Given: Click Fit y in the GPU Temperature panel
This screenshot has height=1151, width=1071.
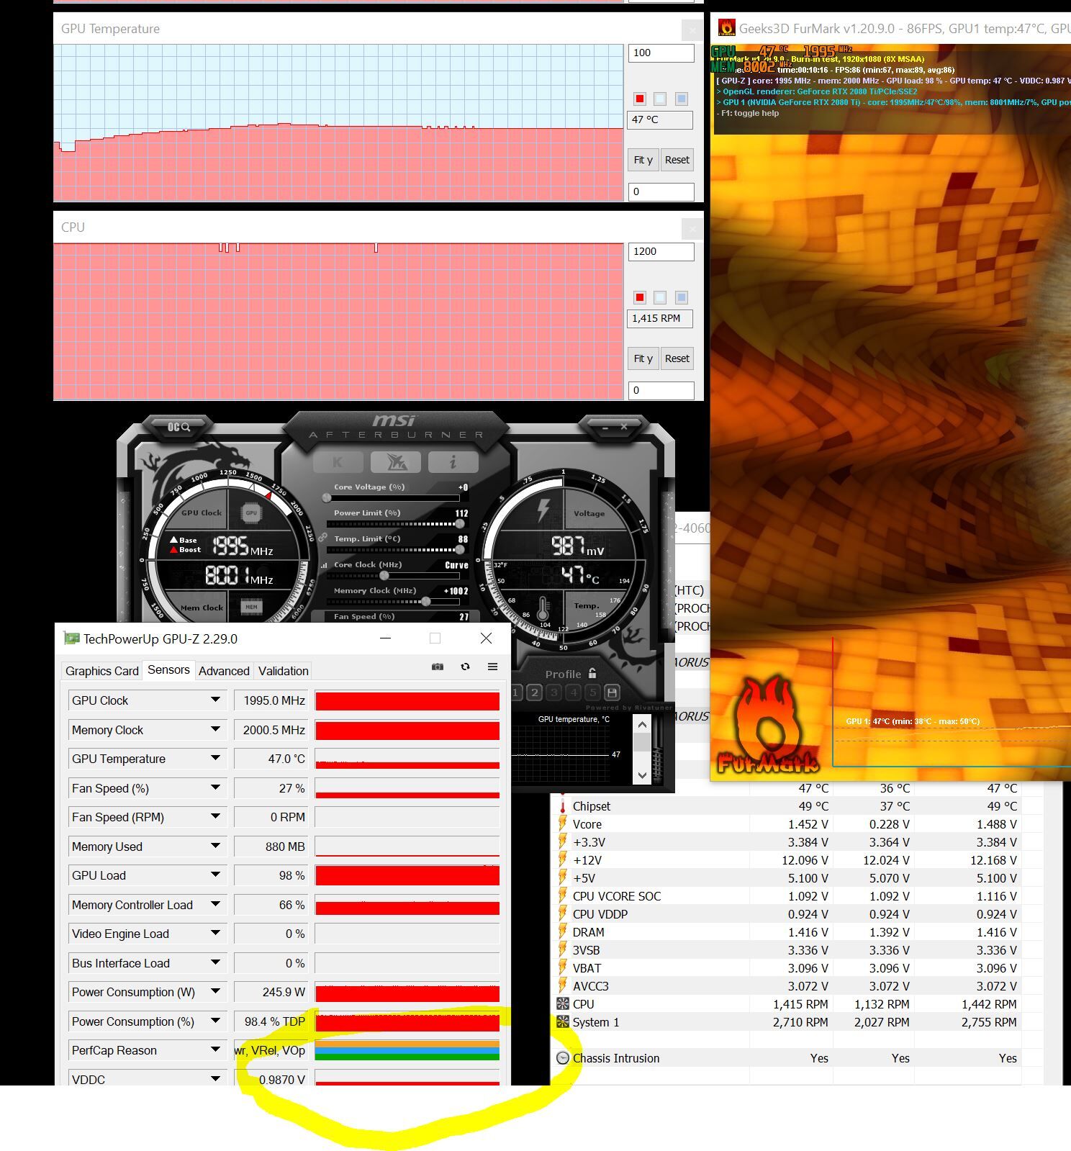Looking at the screenshot, I should [643, 160].
